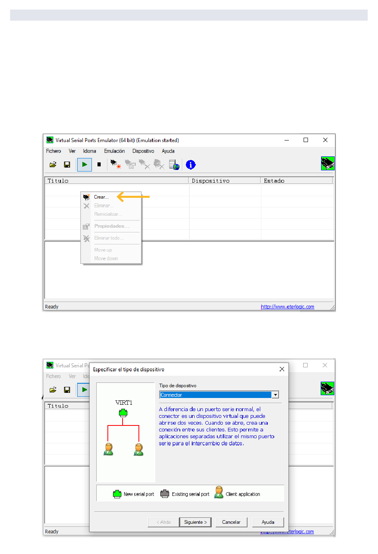Image resolution: width=378 pixels, height=554 pixels.
Task: Click the Cancelar button
Action: pyautogui.click(x=231, y=522)
